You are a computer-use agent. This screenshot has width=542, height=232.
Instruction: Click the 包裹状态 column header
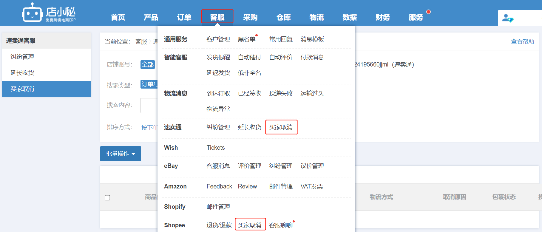tap(504, 197)
